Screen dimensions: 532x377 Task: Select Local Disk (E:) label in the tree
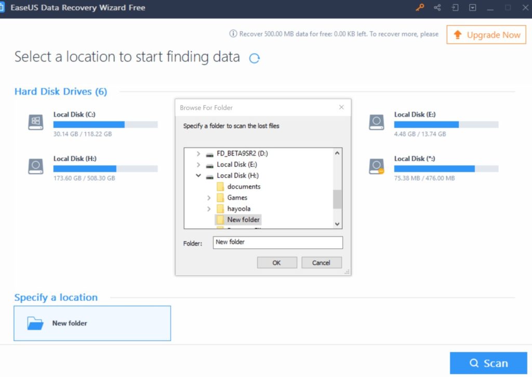(x=237, y=165)
